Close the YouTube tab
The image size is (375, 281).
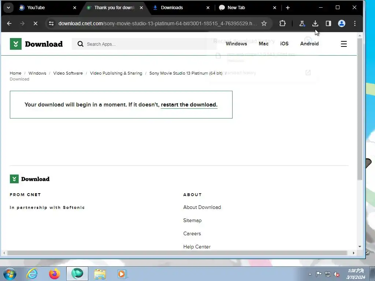(75, 8)
